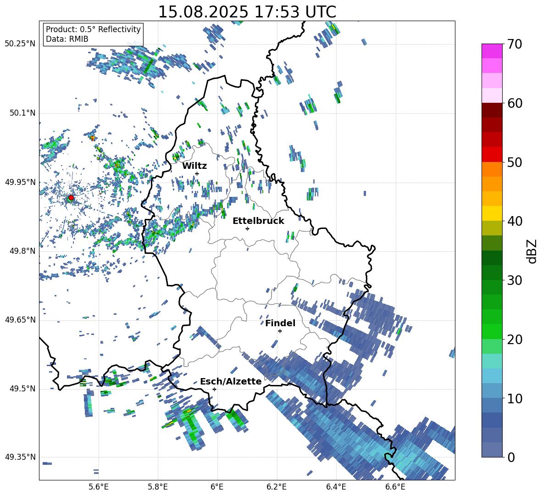Click the 10 tick on the colorbar
543x496 pixels.
click(x=515, y=398)
